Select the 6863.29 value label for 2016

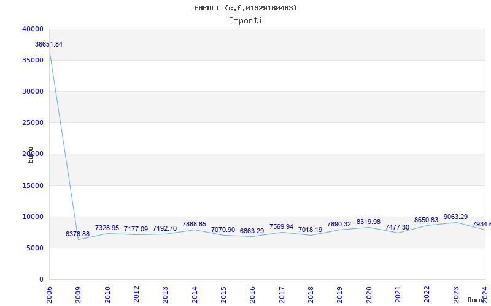click(x=252, y=231)
